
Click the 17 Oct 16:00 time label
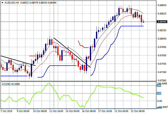pos(105,111)
